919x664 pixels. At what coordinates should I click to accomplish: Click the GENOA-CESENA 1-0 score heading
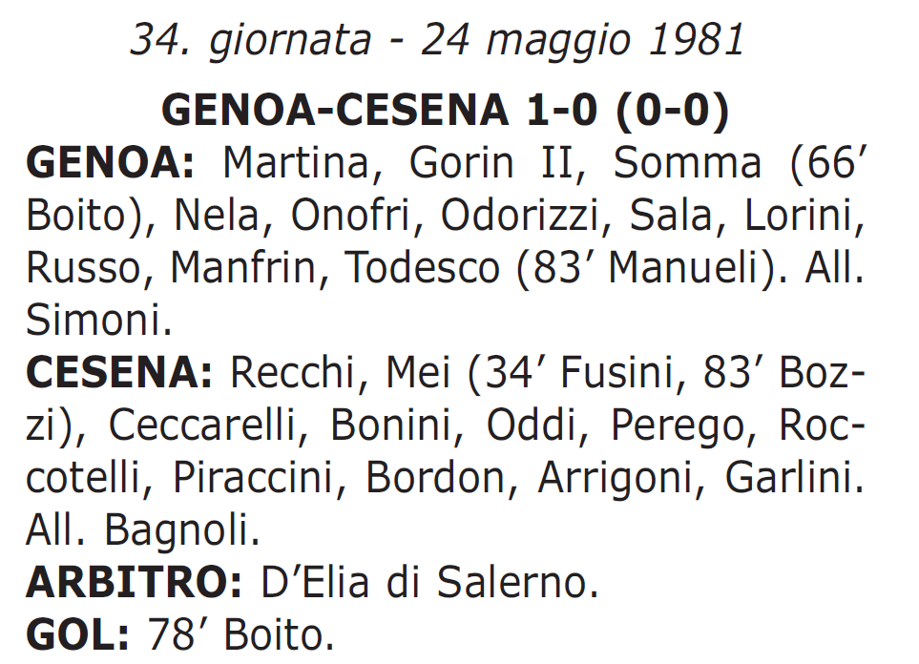point(446,110)
